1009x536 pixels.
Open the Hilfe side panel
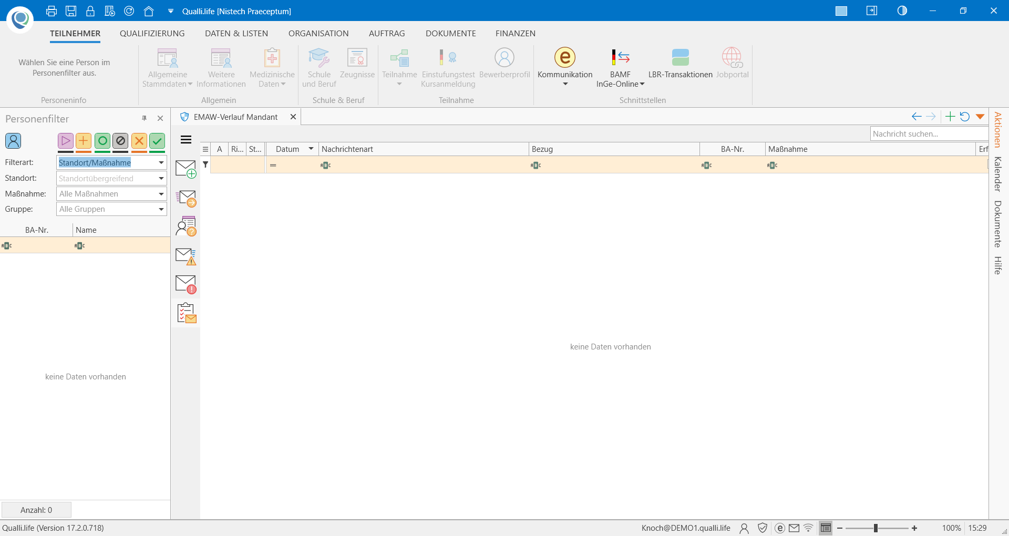click(997, 265)
